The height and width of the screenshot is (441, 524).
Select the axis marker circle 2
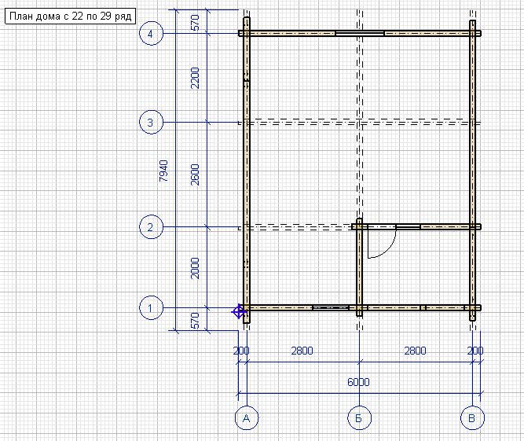pyautogui.click(x=151, y=227)
